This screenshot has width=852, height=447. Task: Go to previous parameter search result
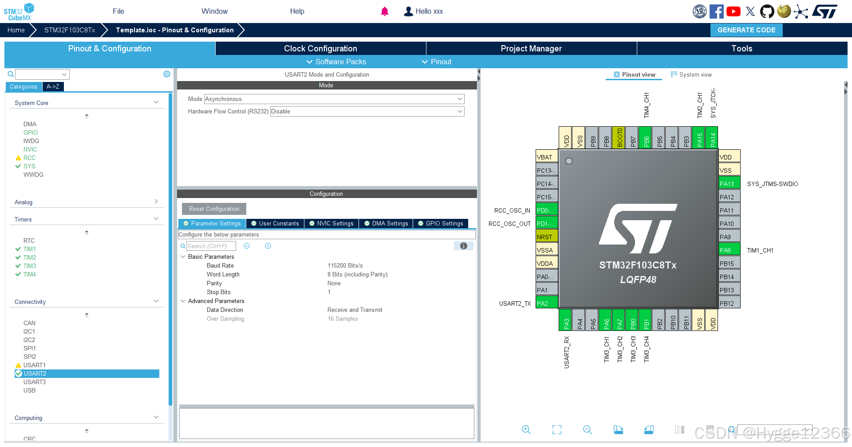click(247, 246)
